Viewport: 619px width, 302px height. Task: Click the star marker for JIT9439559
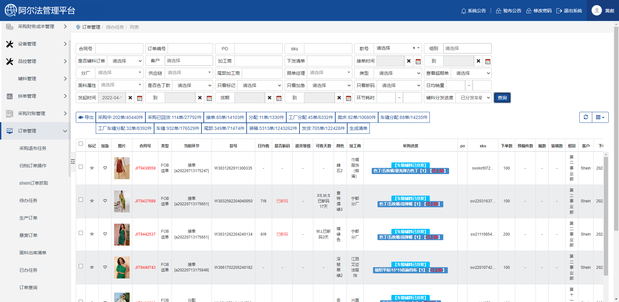point(92,168)
